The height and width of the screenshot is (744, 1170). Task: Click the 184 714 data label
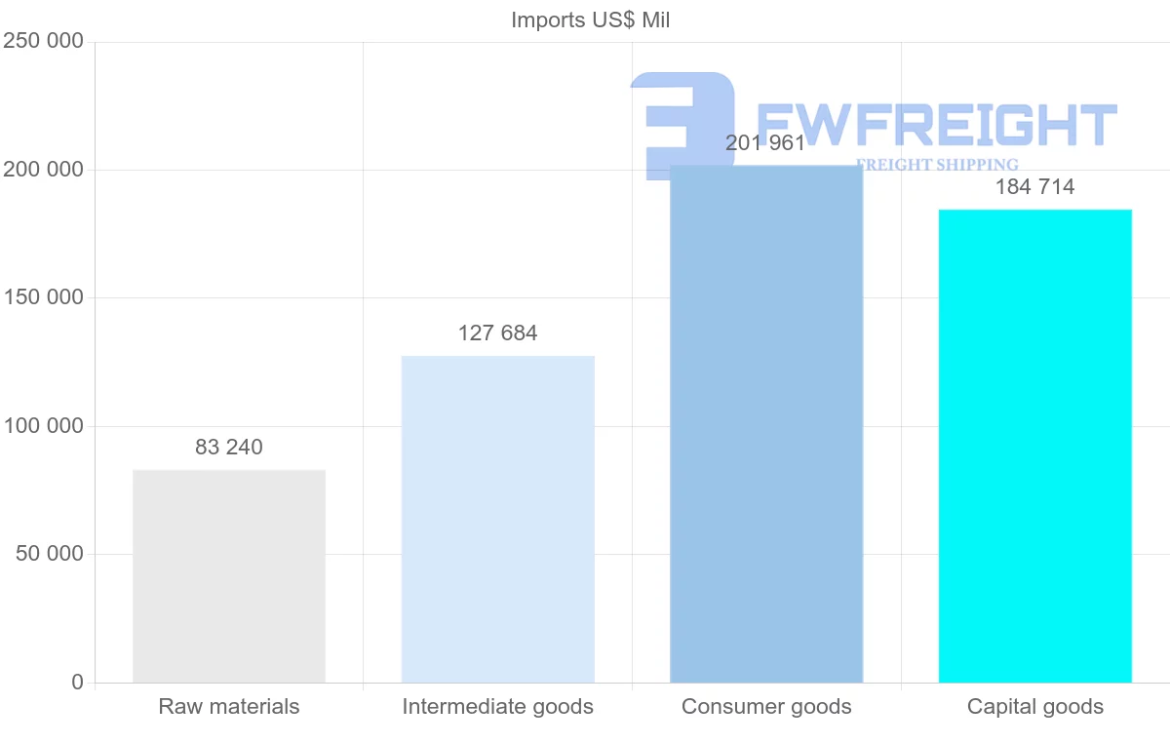pyautogui.click(x=1034, y=187)
